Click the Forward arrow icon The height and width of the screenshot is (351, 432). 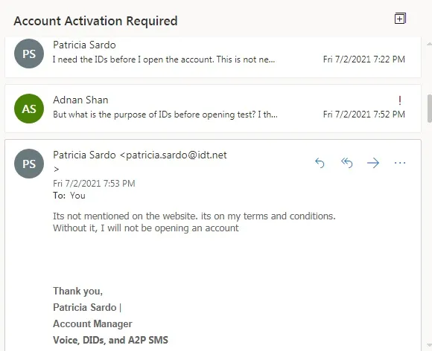tap(373, 163)
